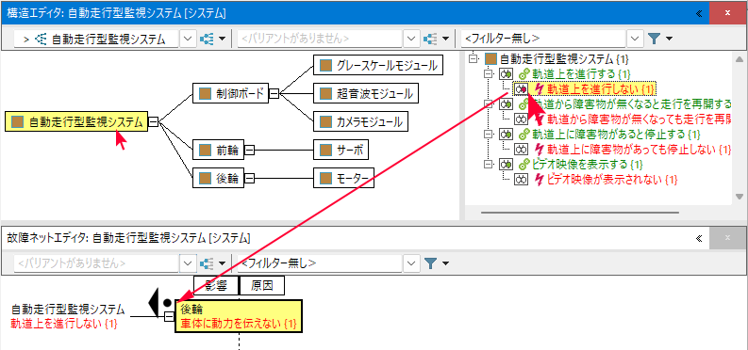The width and height of the screenshot is (748, 350).
Task: Collapse the structure editor panel with double chevron
Action: click(699, 13)
